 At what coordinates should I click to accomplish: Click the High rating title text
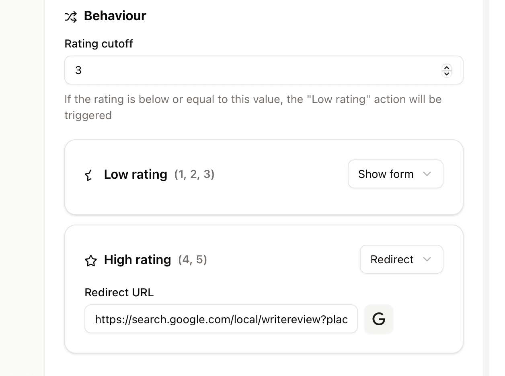[138, 260]
